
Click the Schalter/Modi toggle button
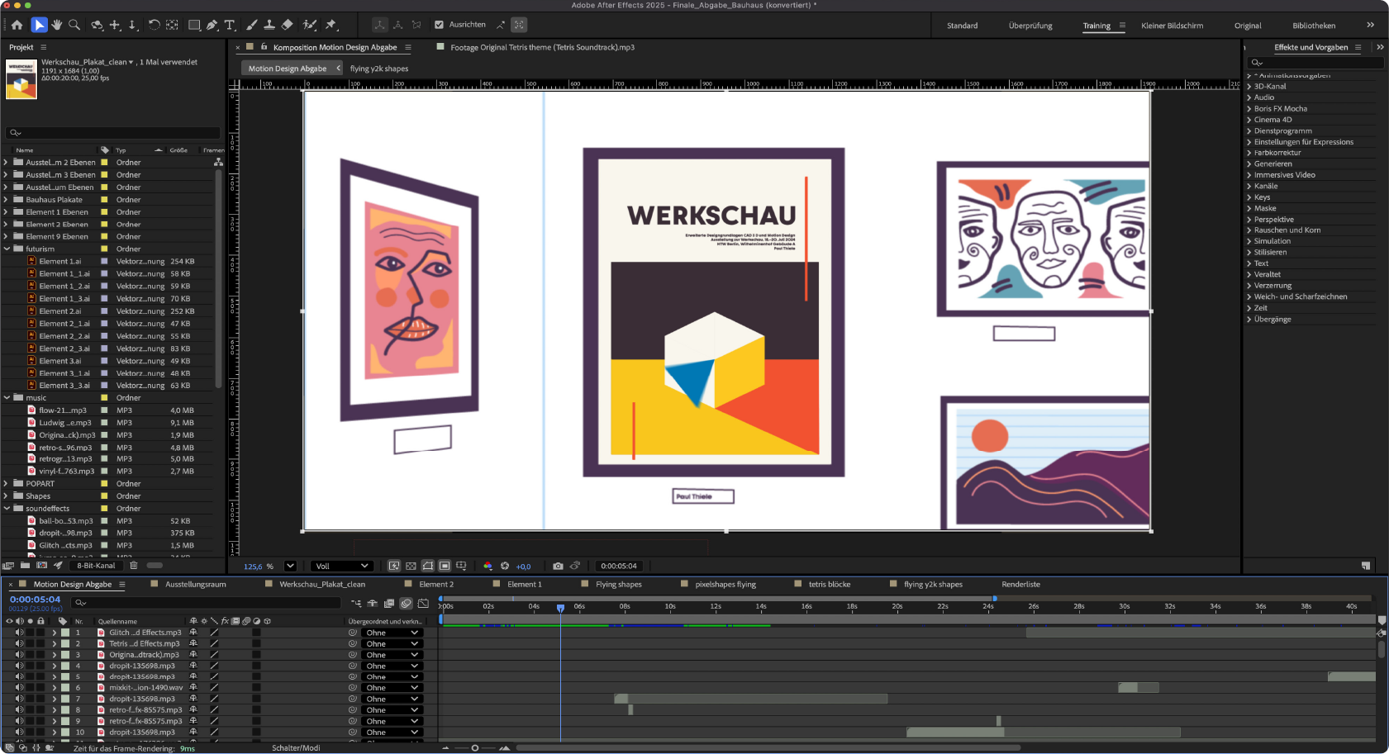click(x=296, y=748)
